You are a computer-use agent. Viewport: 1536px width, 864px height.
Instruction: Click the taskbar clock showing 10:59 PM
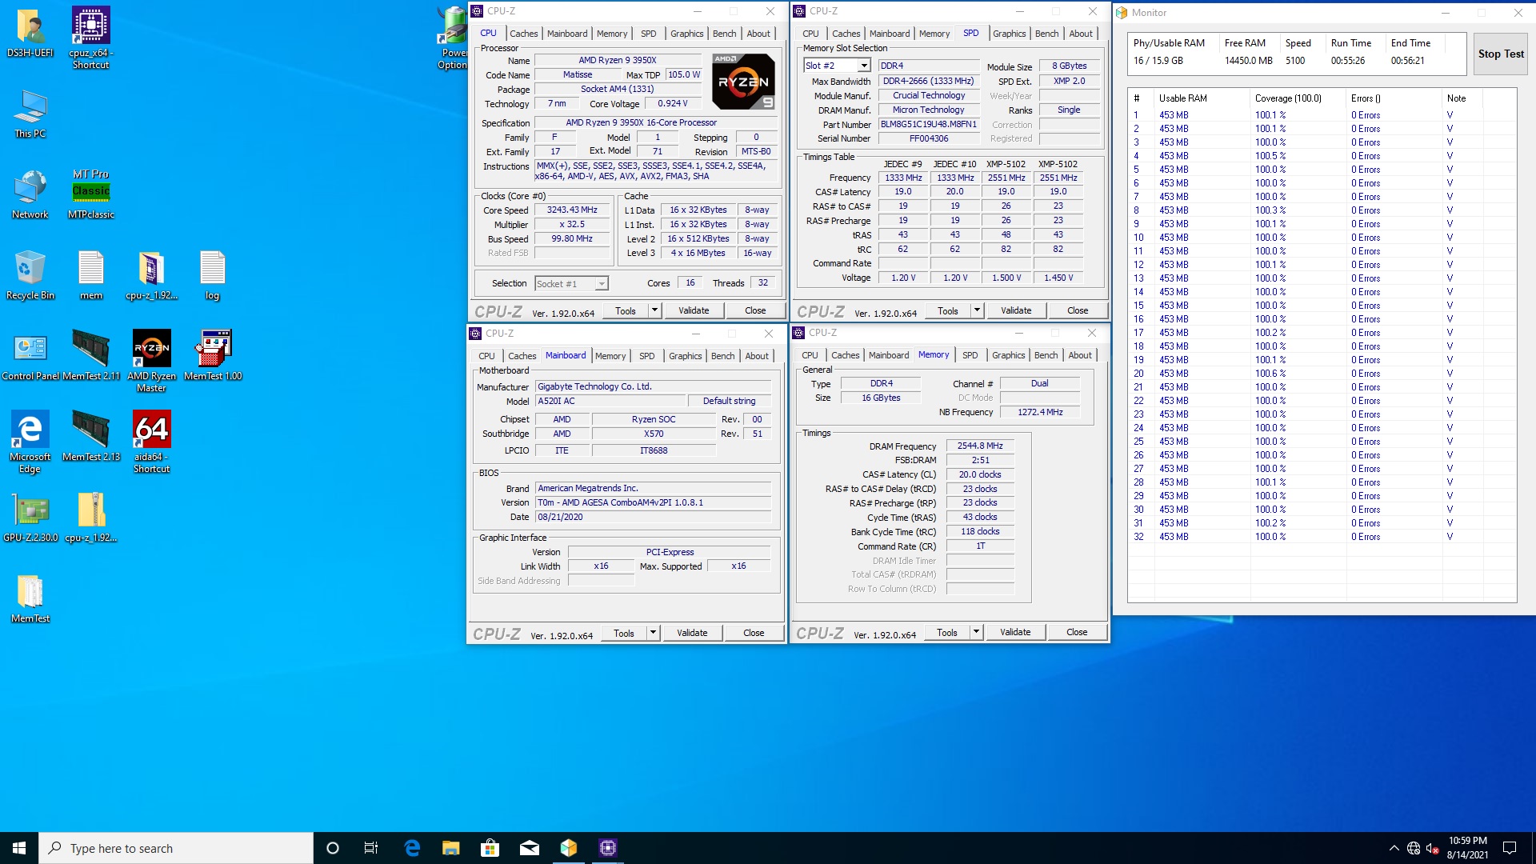pos(1467,848)
